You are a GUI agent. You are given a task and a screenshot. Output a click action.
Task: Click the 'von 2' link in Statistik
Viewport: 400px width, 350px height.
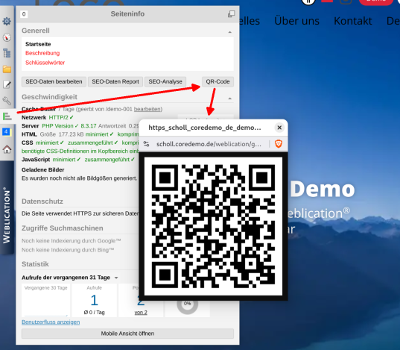pyautogui.click(x=141, y=313)
